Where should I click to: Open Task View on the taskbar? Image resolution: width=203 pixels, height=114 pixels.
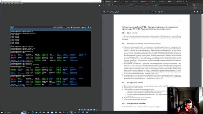coord(29,112)
